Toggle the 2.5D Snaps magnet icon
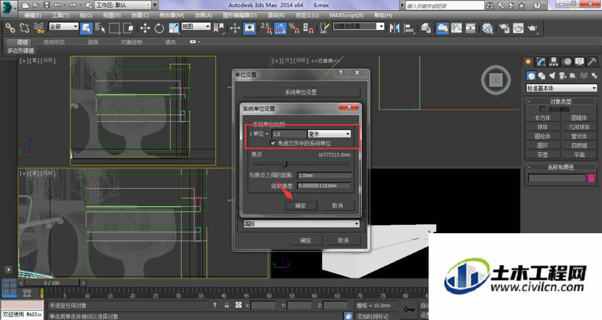This screenshot has height=320, width=602. 265,28
